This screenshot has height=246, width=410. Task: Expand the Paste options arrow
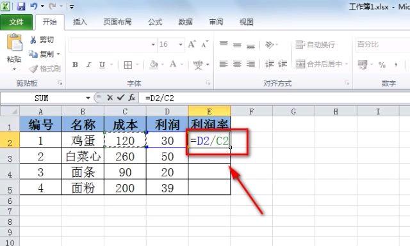[14, 69]
